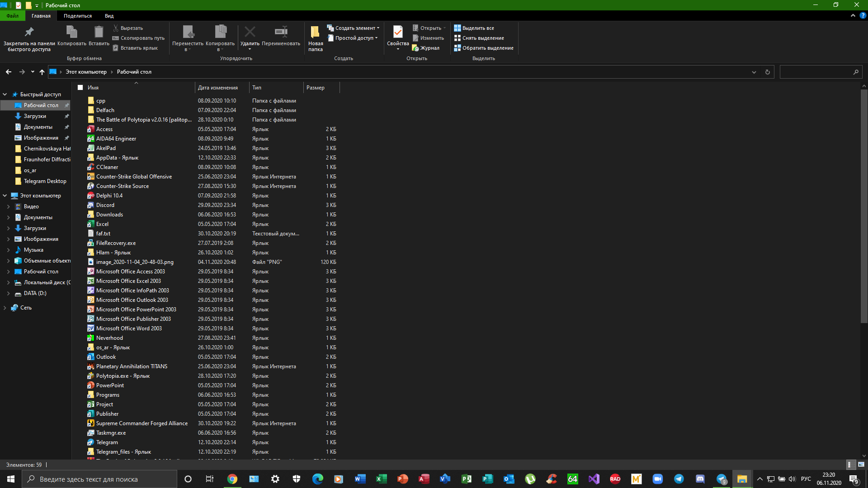868x488 pixels.
Task: Open address bar history dropdown arrow
Action: point(754,72)
